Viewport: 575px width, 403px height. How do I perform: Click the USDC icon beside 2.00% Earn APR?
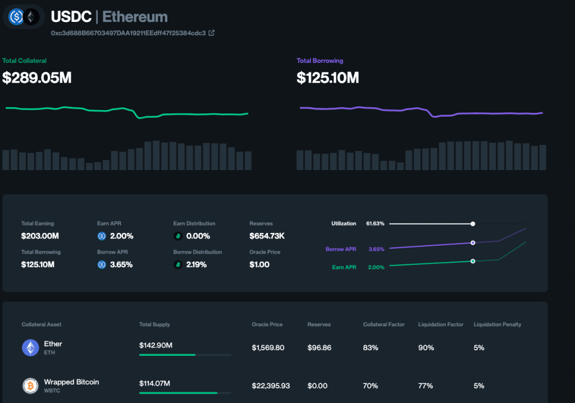[102, 236]
